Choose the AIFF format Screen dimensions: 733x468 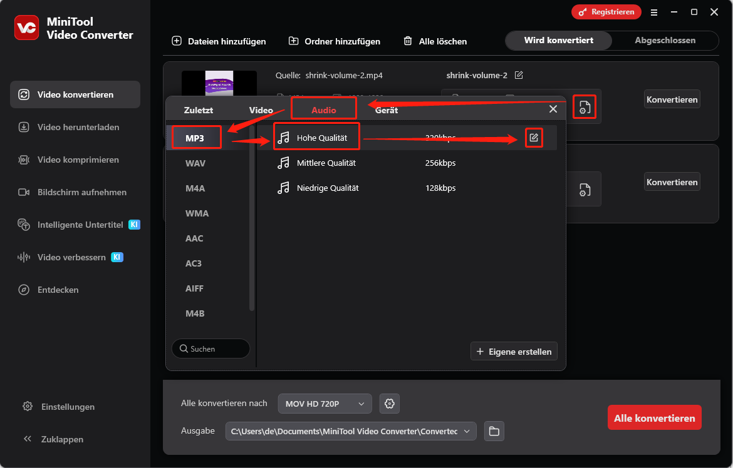194,288
